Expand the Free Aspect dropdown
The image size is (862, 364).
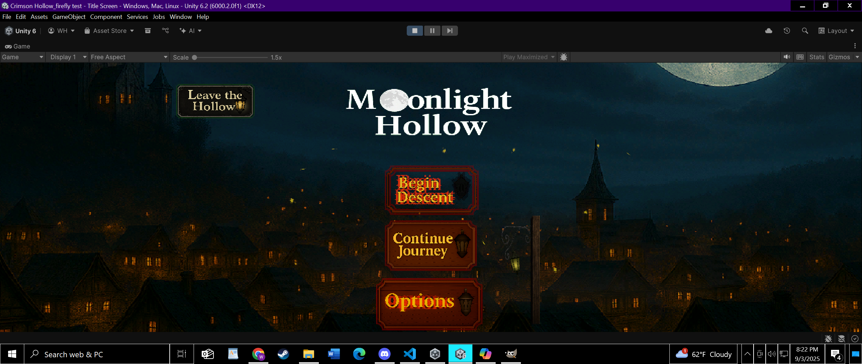pyautogui.click(x=129, y=57)
